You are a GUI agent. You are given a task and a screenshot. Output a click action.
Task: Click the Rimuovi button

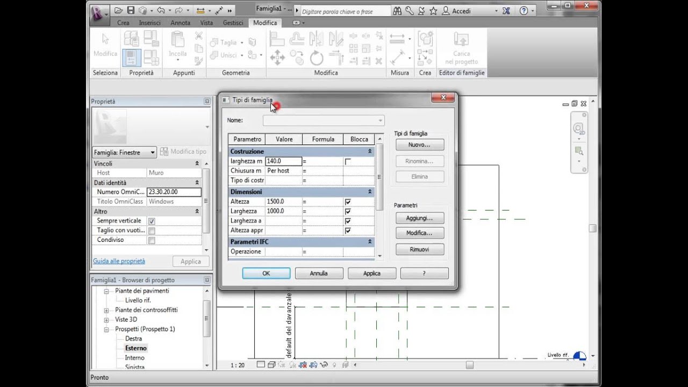pyautogui.click(x=420, y=249)
